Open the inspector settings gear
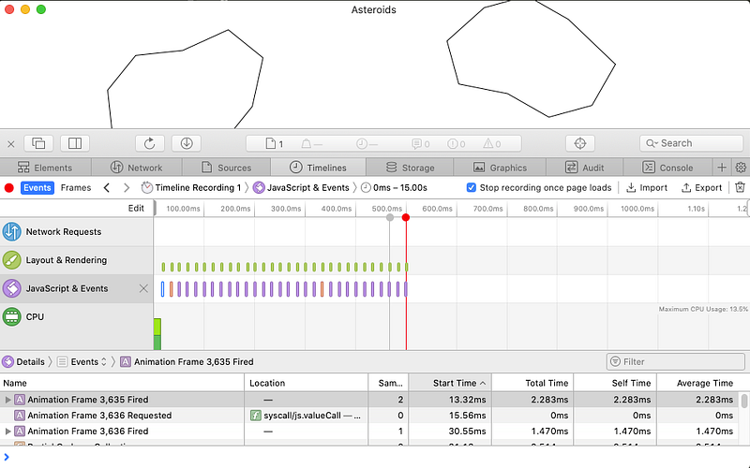 741,168
